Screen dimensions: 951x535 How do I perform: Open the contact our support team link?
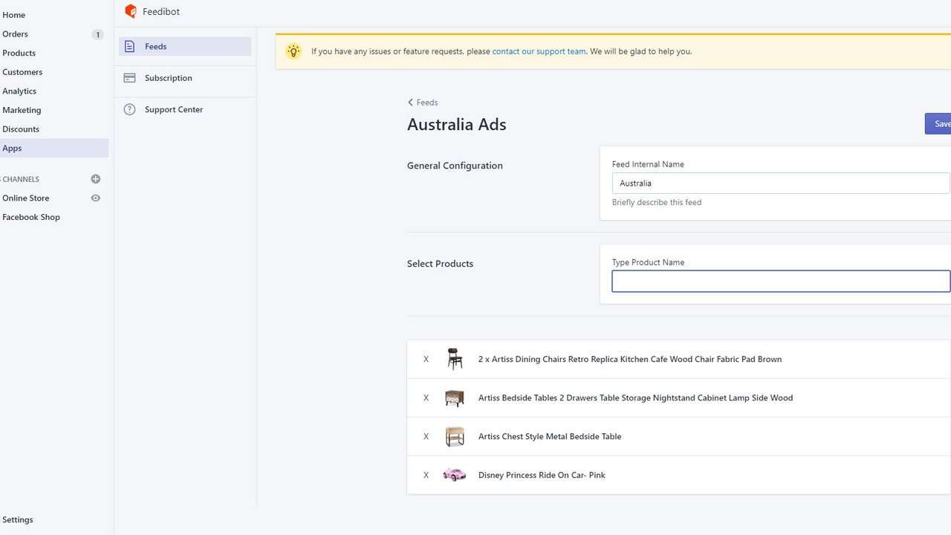point(539,51)
